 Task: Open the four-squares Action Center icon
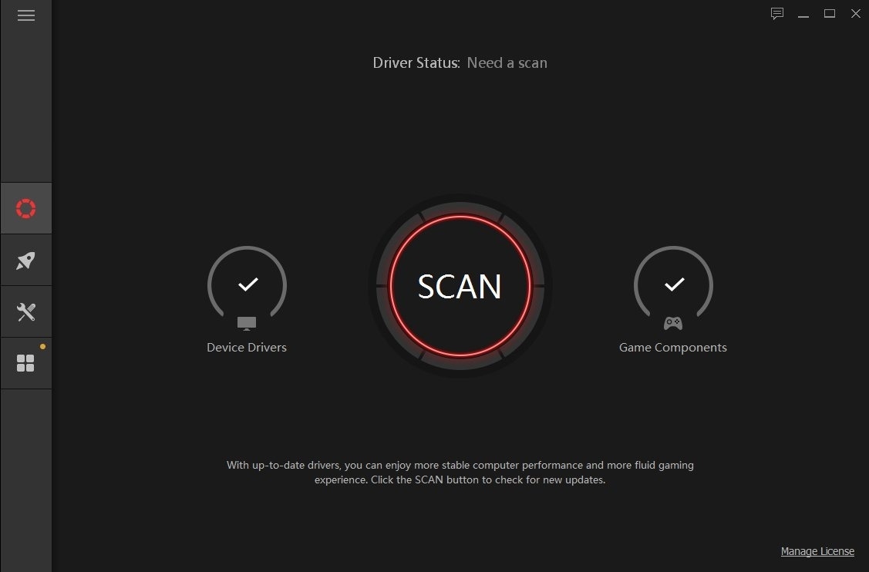pos(25,363)
